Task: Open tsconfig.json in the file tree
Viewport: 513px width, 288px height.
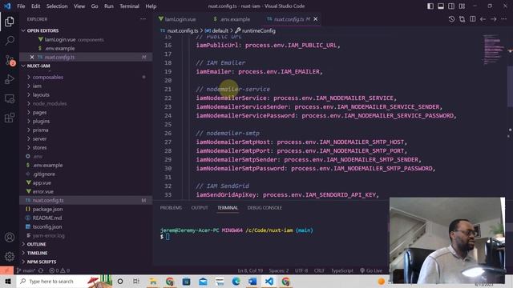Action: point(47,226)
